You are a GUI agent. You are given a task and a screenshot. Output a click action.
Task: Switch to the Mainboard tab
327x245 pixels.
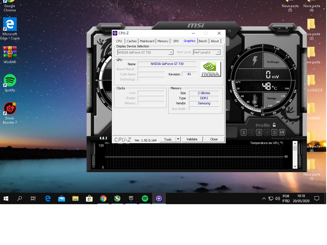(x=147, y=41)
